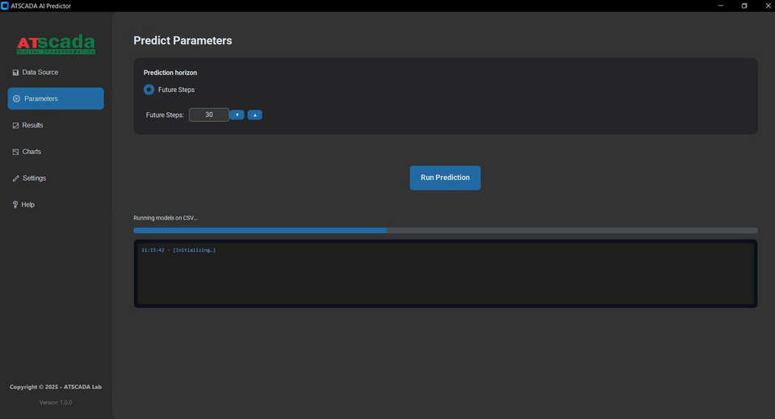
Task: Click the ATSCADA logo in sidebar
Action: click(x=56, y=44)
